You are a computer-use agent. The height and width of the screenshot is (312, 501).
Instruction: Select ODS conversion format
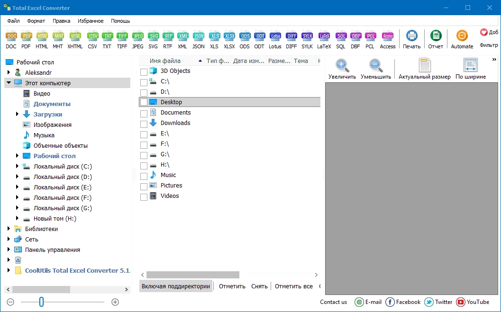(245, 40)
